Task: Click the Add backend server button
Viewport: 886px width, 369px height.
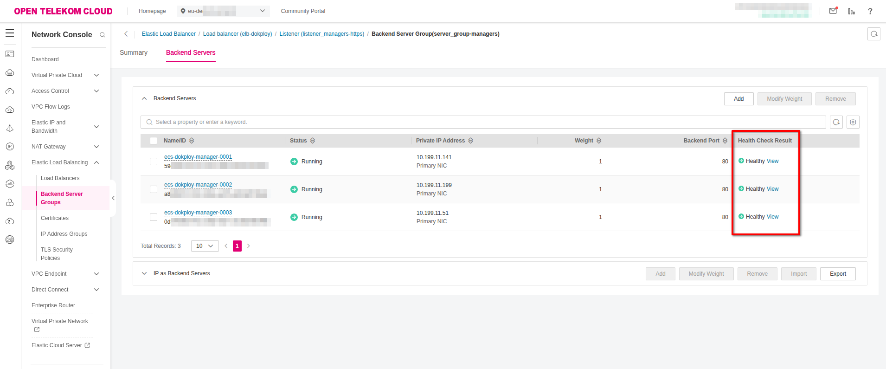Action: tap(738, 99)
